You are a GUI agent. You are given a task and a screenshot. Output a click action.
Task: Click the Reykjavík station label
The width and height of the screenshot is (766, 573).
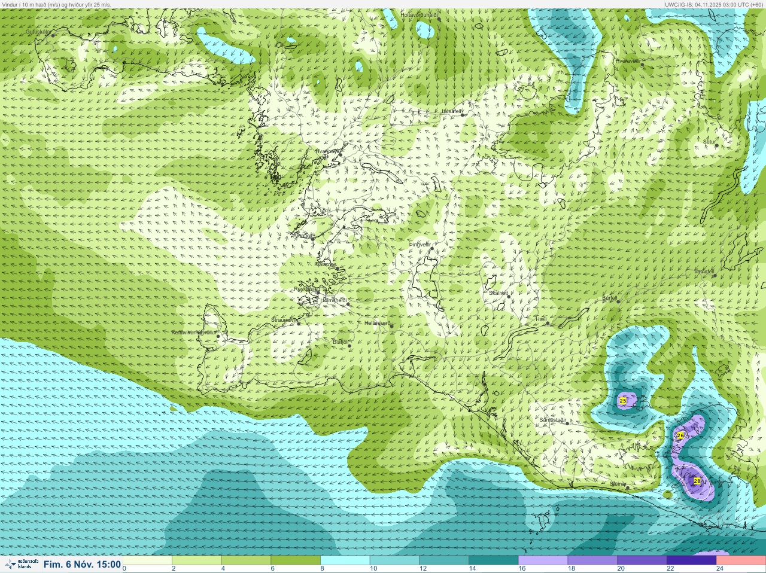pos(305,288)
